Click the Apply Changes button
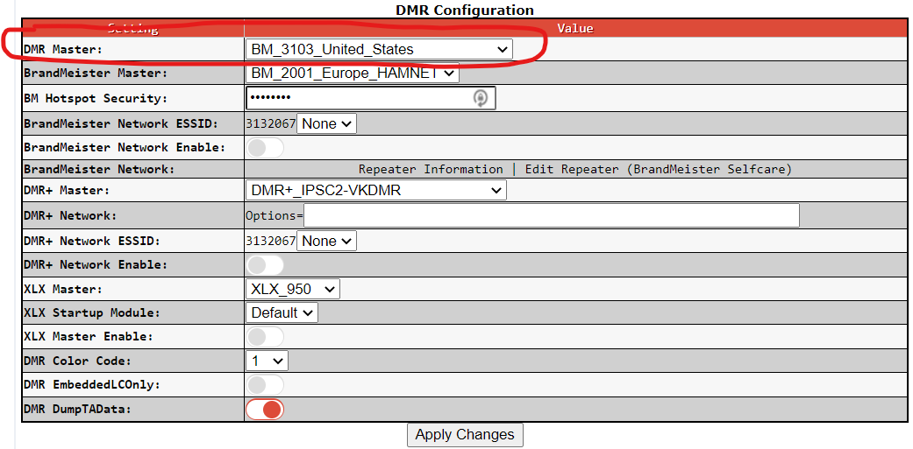Image resolution: width=913 pixels, height=449 pixels. click(465, 434)
